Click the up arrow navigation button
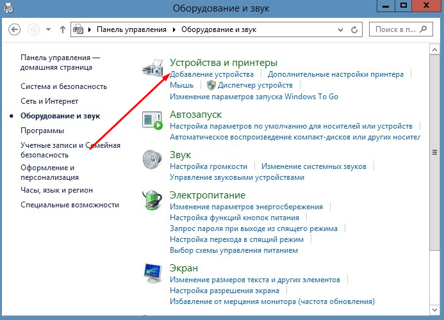The height and width of the screenshot is (320, 444). (x=62, y=29)
